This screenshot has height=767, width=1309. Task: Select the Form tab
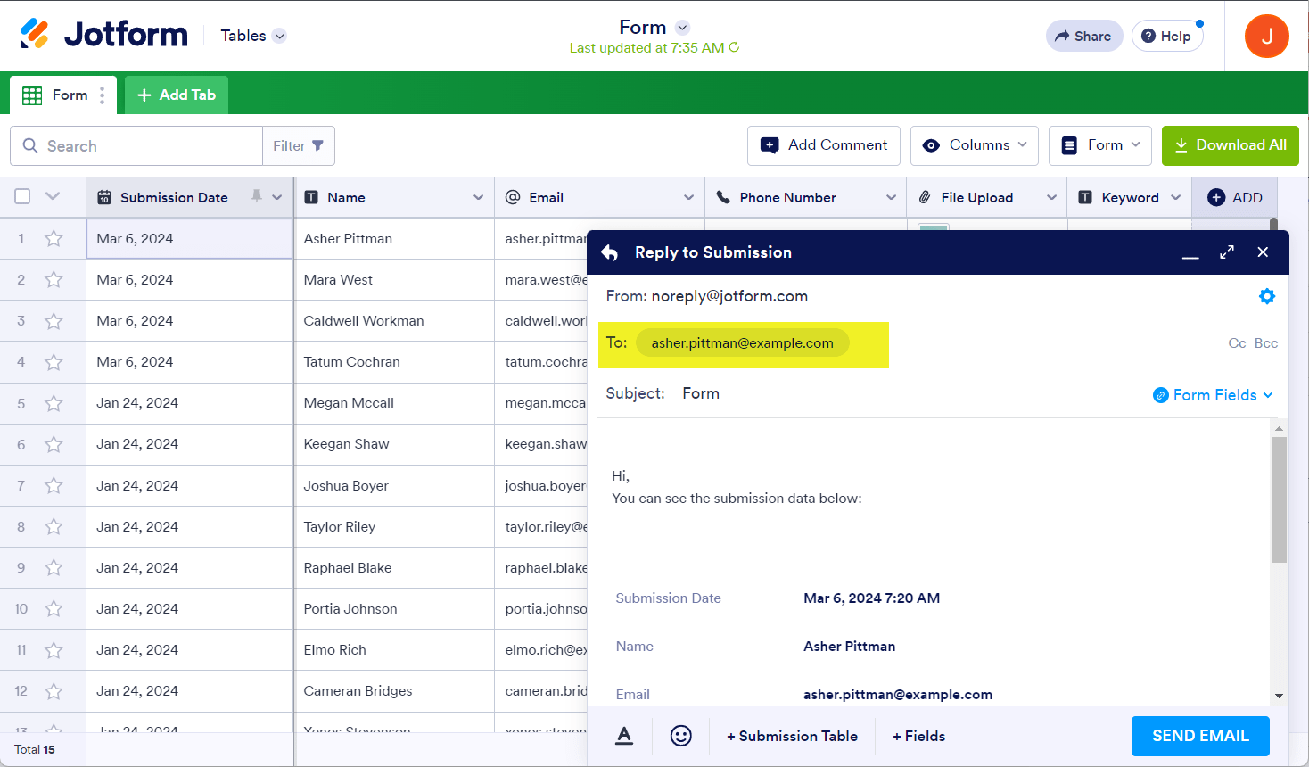click(63, 95)
